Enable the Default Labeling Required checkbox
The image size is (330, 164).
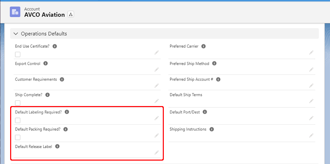pyautogui.click(x=18, y=120)
